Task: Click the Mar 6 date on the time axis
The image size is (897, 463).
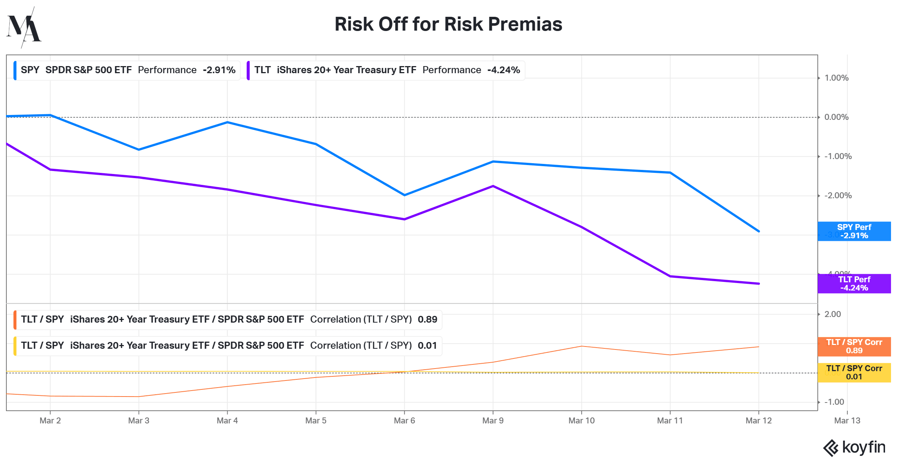Action: pyautogui.click(x=404, y=421)
